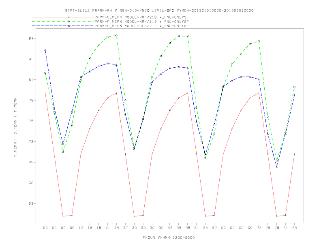Click green NAM circle marker at hour 24
Viewport: 321px width, 248px height.
[x=116, y=36]
